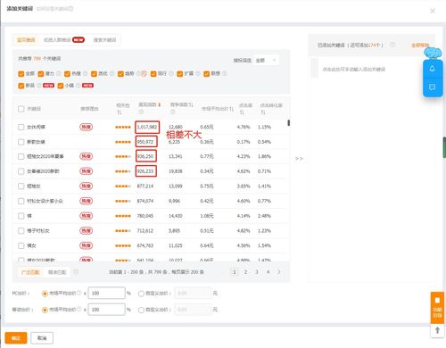This screenshot has height=348, width=446.
Task: Click help icon next to the 热搜 filter
Action: point(86,73)
